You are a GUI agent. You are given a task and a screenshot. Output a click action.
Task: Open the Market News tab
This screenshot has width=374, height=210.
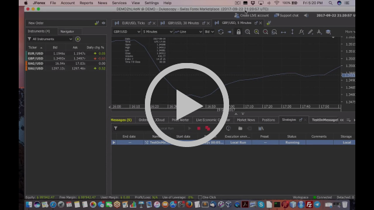246,120
